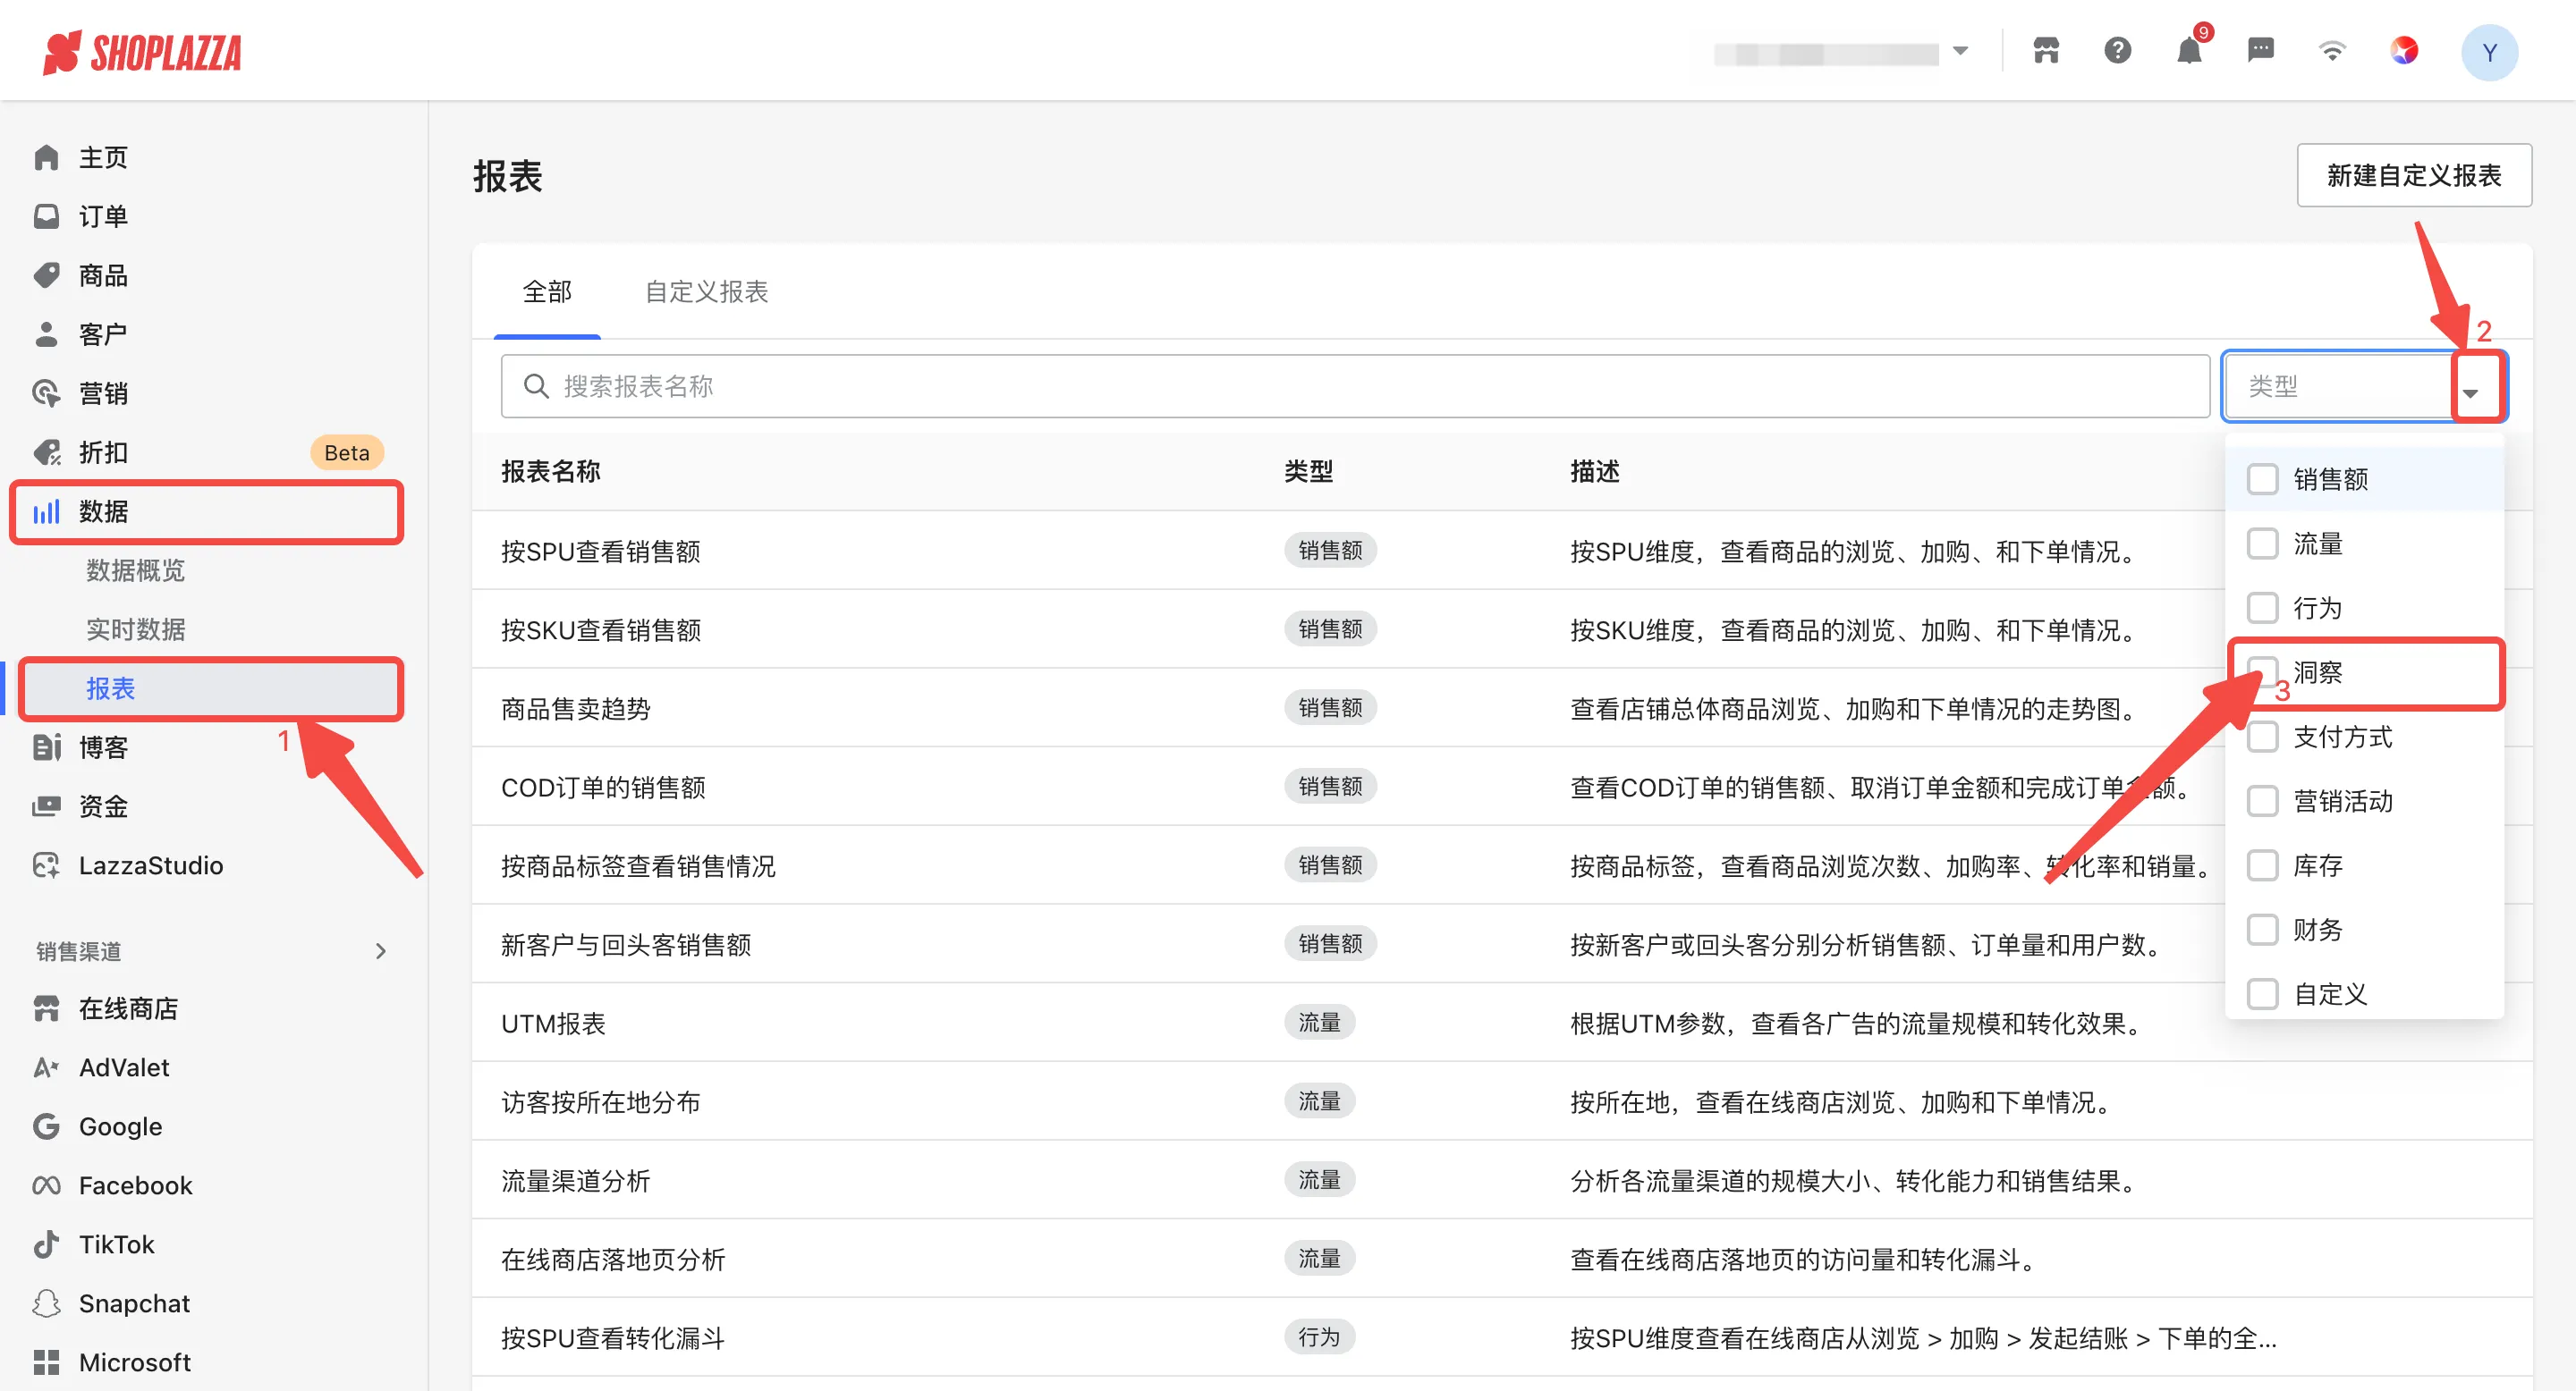Open the chat messages icon
This screenshot has width=2576, height=1391.
pos(2260,50)
